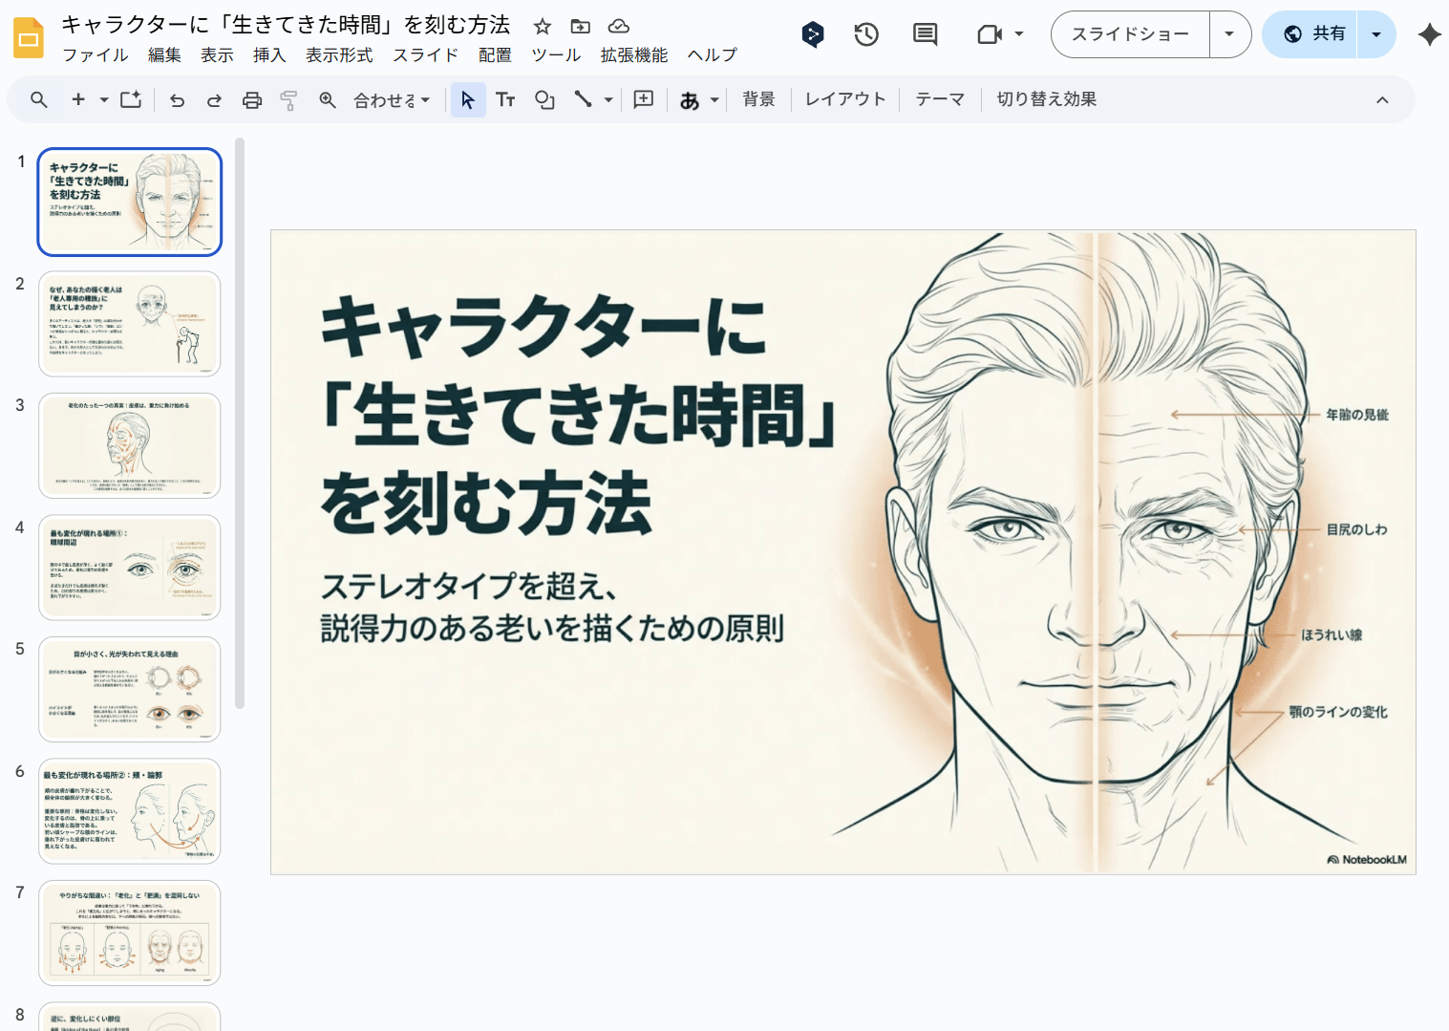Click the undo arrow icon

coord(177,100)
